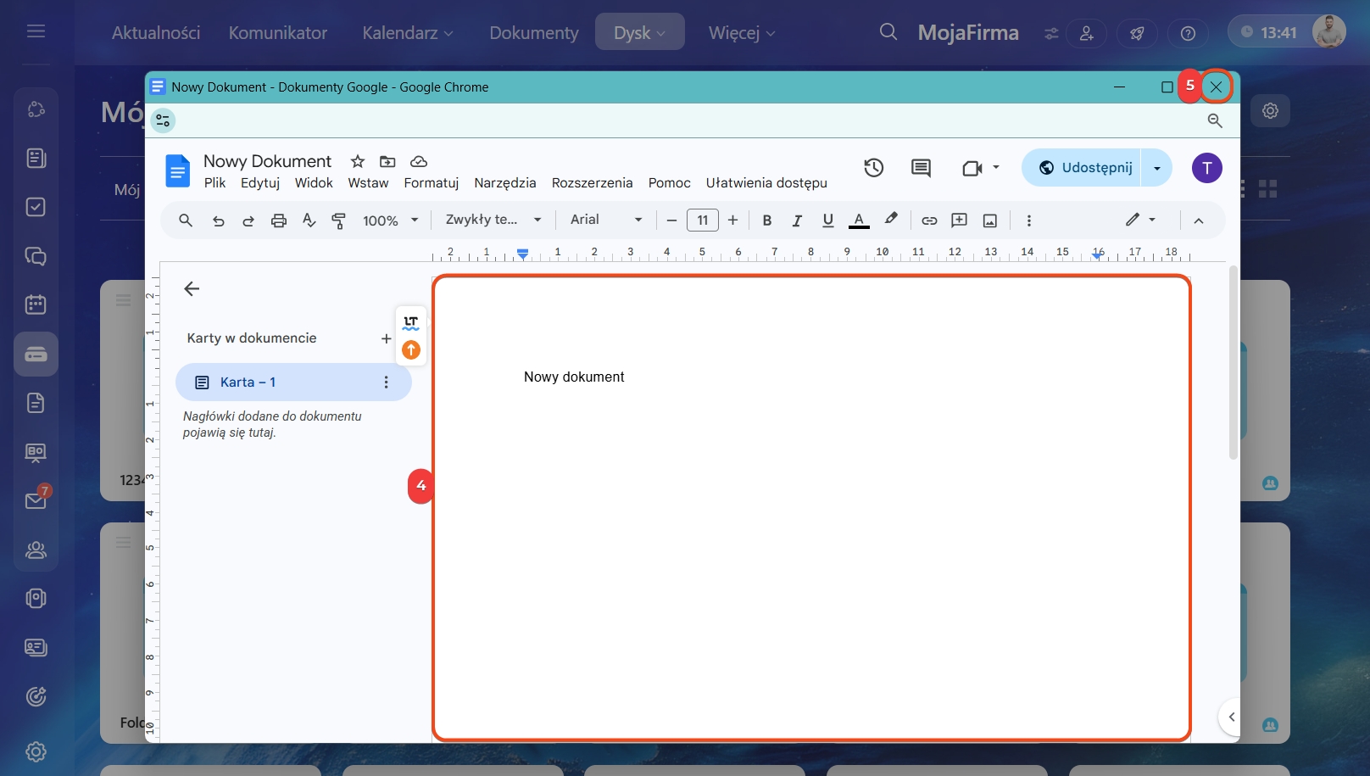This screenshot has height=776, width=1370.
Task: Toggle italic formatting
Action: 797,221
